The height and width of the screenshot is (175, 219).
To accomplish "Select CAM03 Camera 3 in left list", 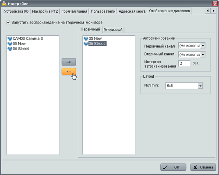I will coord(28,38).
